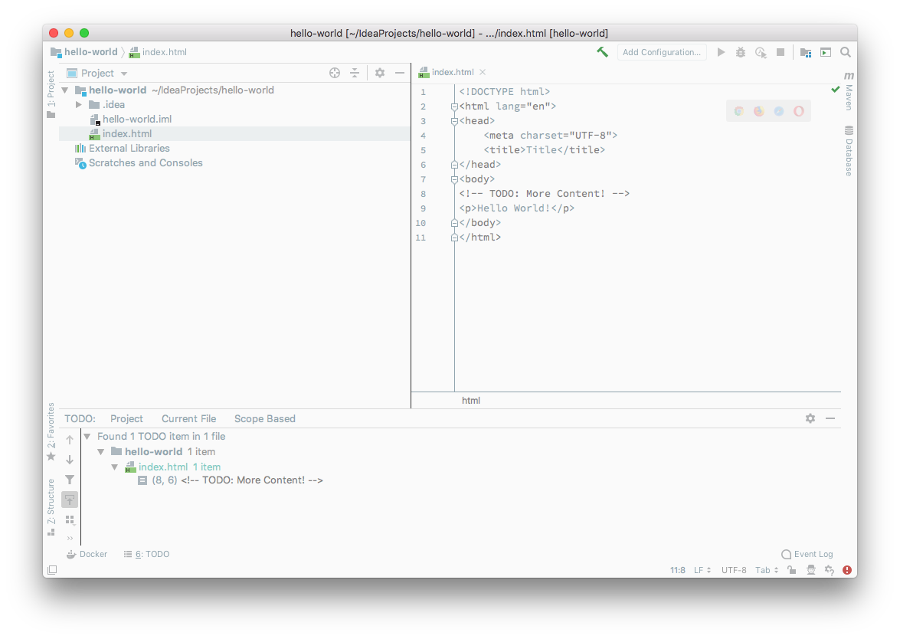Open Project Structure icon in toolbar

[806, 52]
